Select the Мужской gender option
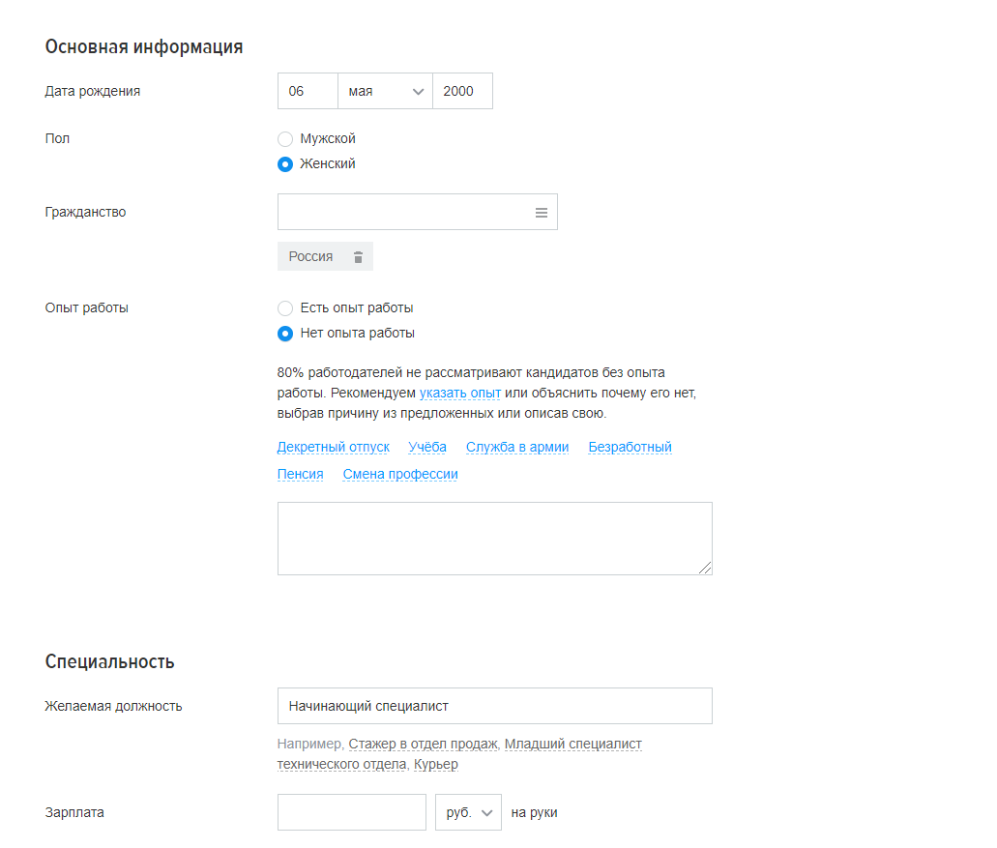997x848 pixels. click(285, 139)
